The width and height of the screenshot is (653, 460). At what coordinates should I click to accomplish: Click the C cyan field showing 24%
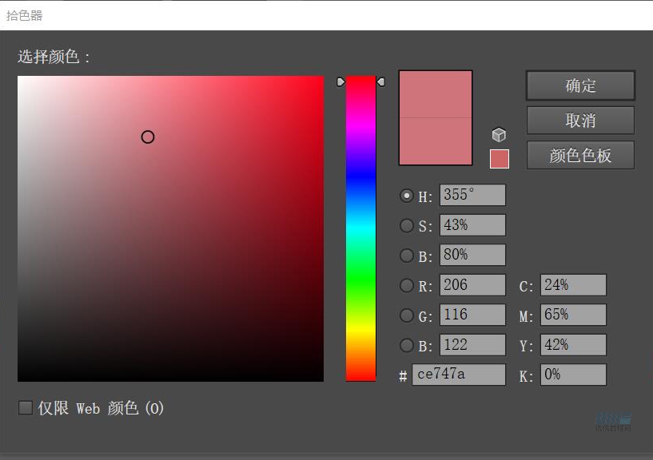[573, 285]
